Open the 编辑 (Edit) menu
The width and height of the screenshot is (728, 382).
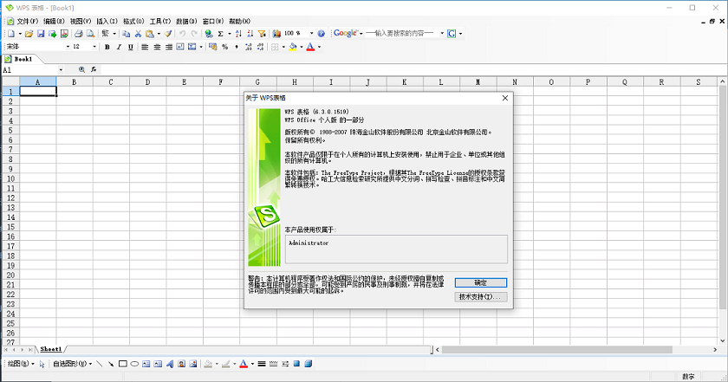tap(54, 22)
